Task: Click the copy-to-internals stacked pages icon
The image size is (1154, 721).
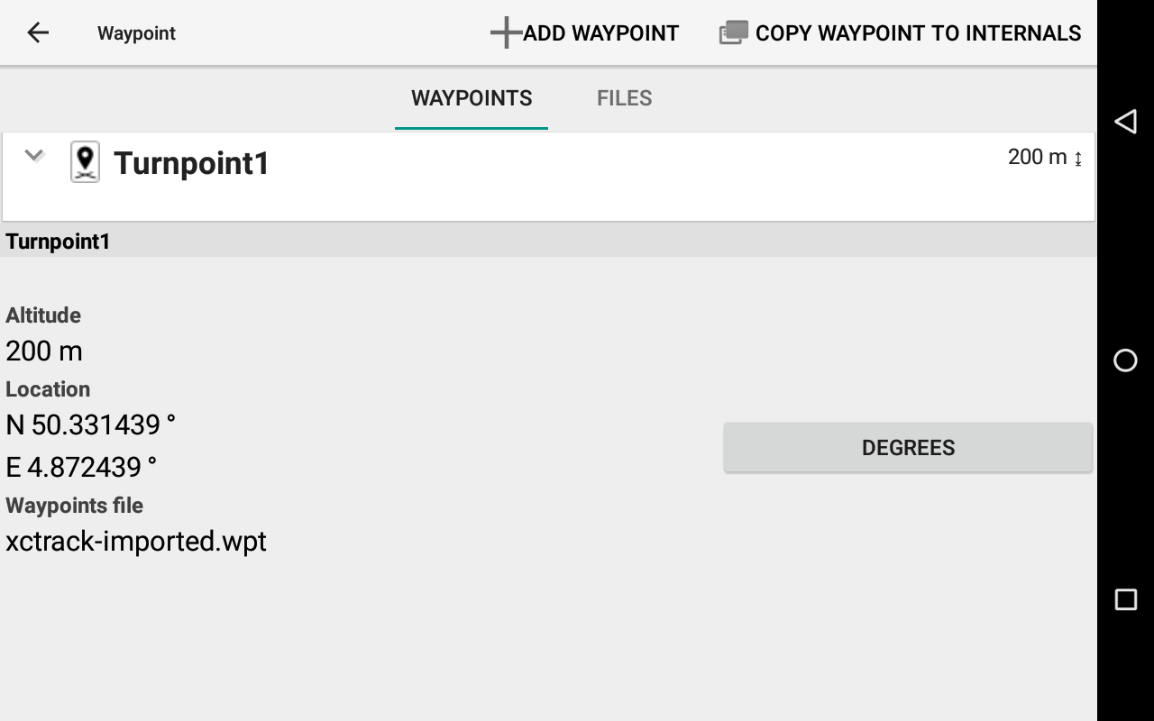Action: [x=733, y=33]
